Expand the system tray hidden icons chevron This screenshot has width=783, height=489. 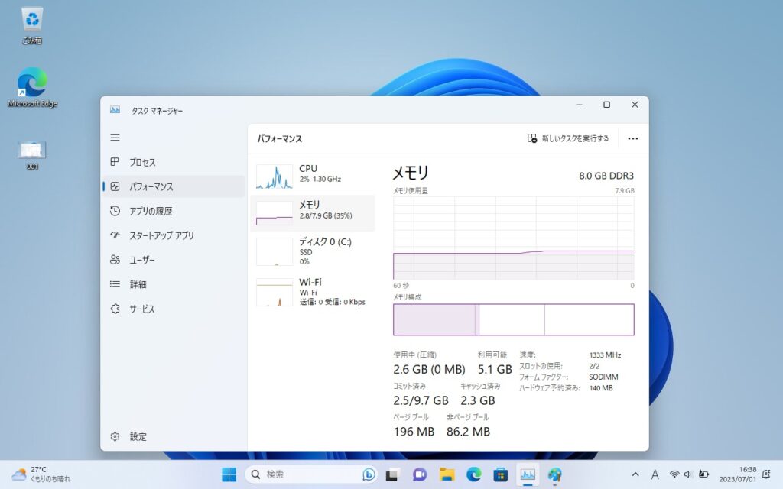pyautogui.click(x=635, y=474)
